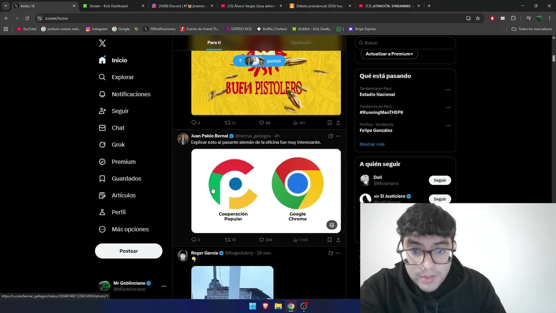This screenshot has height=313, width=556.
Task: Switch to Stream - Kick Dashboard tab
Action: pos(114,6)
